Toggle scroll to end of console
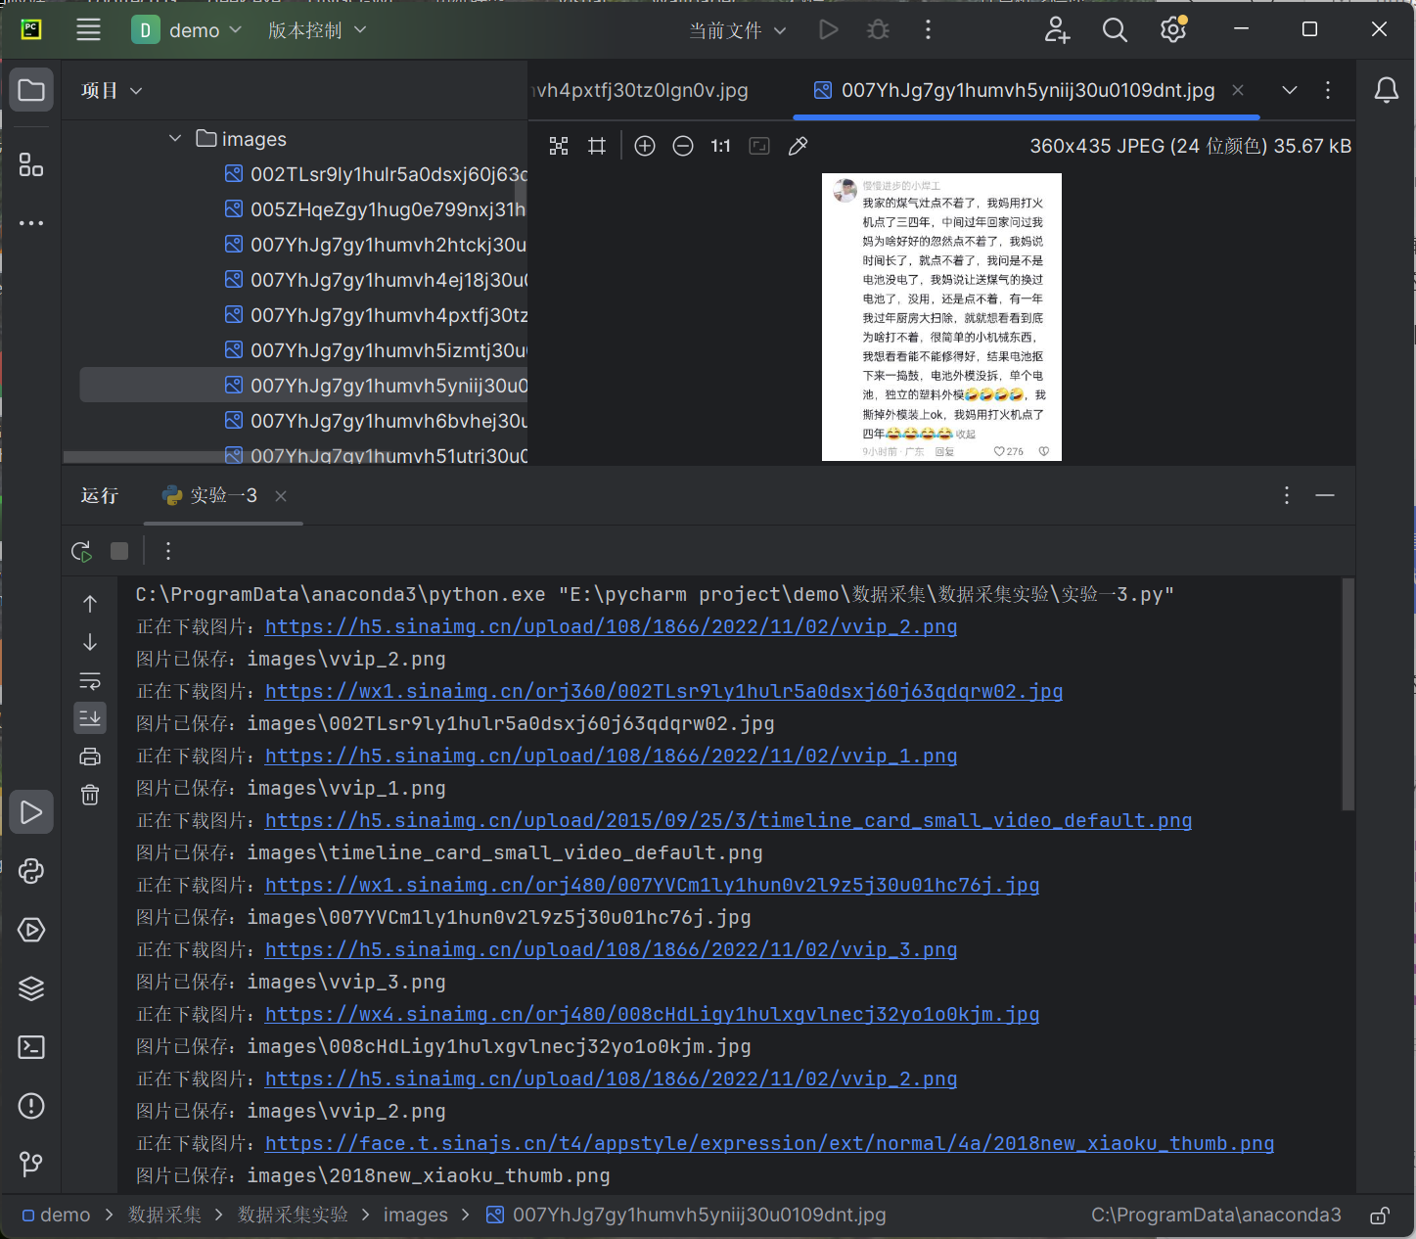Image resolution: width=1416 pixels, height=1239 pixels. pos(90,717)
